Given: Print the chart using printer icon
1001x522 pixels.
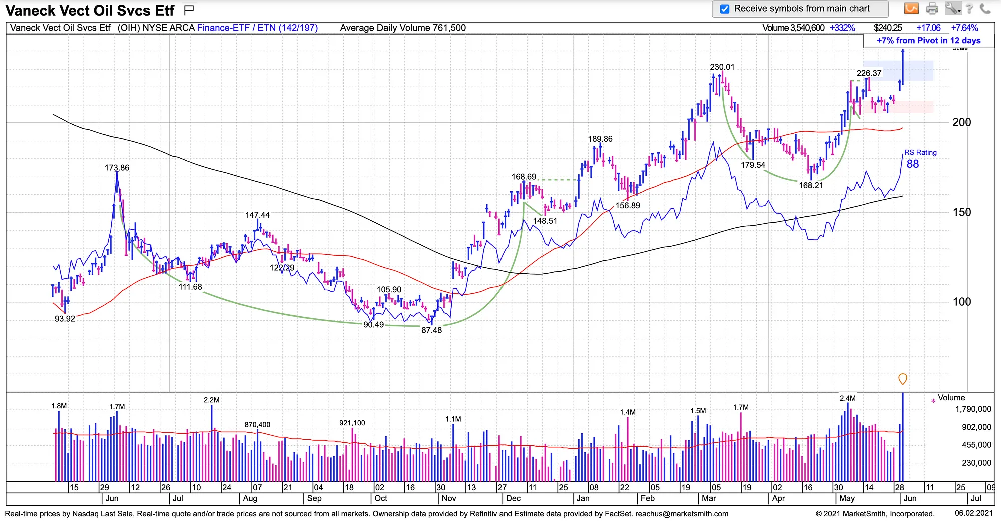Looking at the screenshot, I should coord(932,8).
